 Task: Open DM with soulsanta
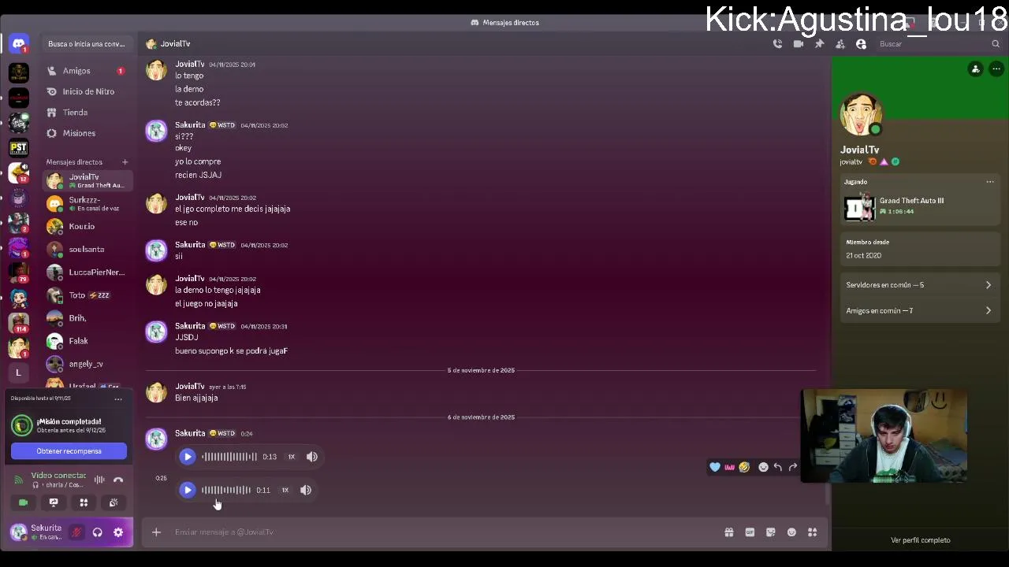pyautogui.click(x=87, y=249)
